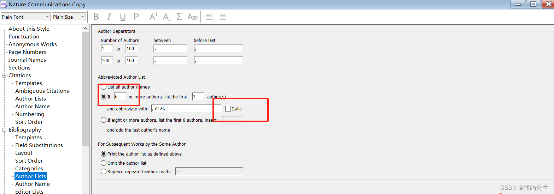Open About this Style section
The width and height of the screenshot is (554, 194).
(x=29, y=29)
